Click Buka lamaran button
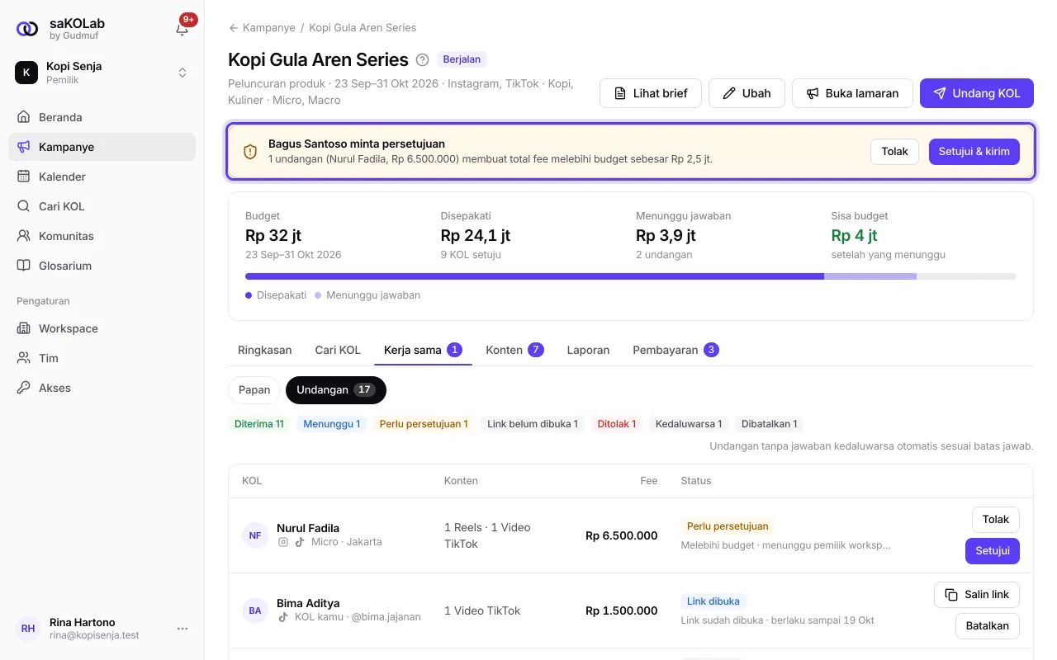Image resolution: width=1057 pixels, height=660 pixels. coord(852,93)
